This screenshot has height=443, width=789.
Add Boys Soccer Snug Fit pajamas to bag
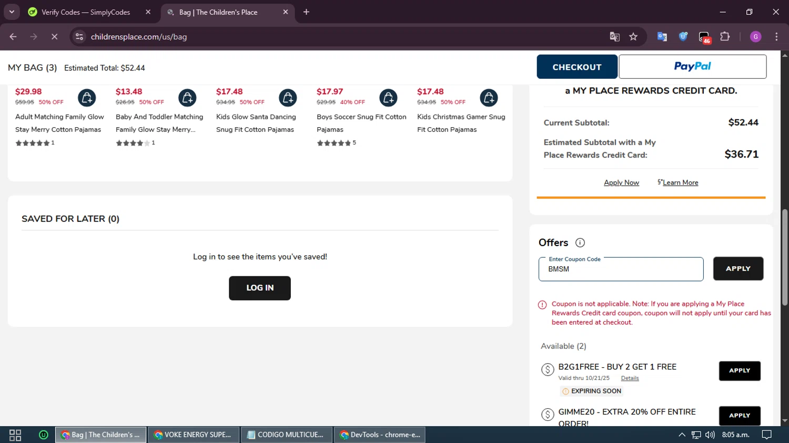388,98
